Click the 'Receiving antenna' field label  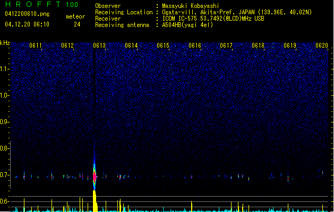point(122,25)
